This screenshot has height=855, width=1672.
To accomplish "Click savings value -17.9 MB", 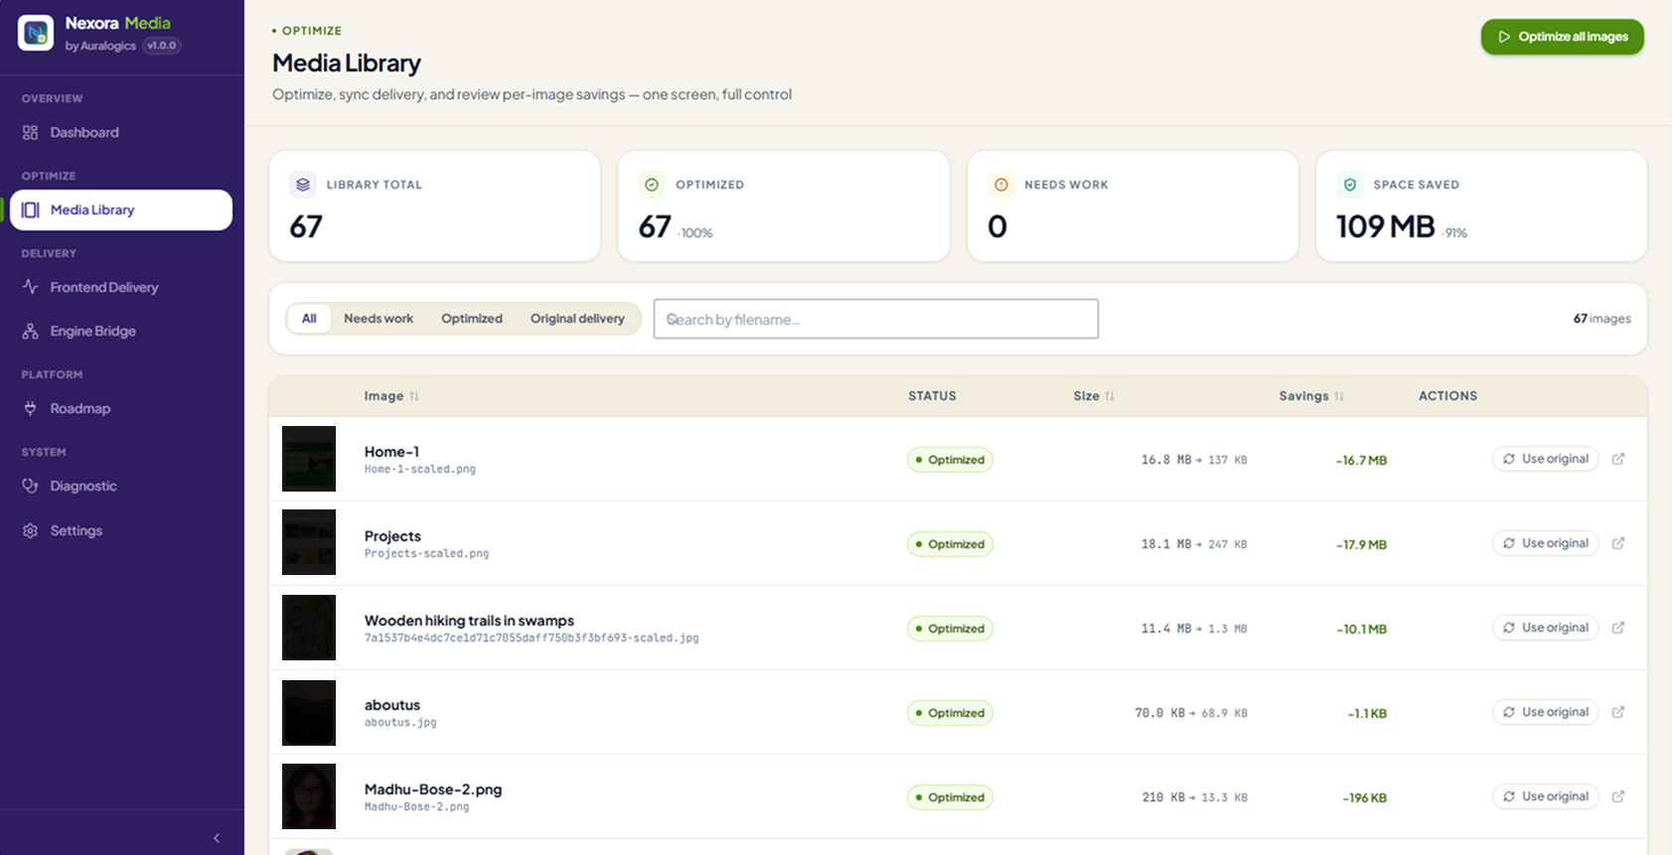I will (x=1361, y=545).
